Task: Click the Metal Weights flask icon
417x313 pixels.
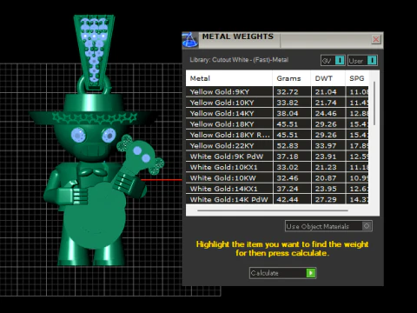Action: [190, 40]
